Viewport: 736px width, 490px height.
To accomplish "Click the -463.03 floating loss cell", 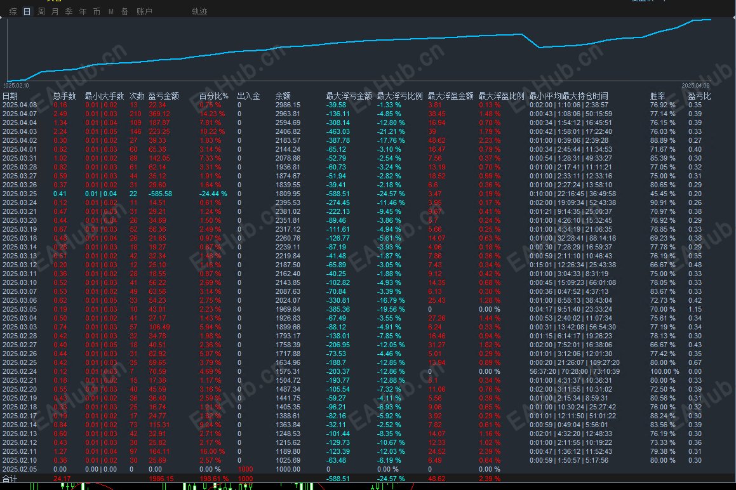I will click(x=338, y=131).
